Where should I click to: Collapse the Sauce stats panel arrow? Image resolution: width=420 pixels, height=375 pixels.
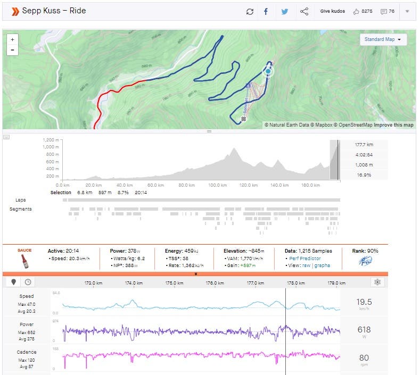(195, 274)
